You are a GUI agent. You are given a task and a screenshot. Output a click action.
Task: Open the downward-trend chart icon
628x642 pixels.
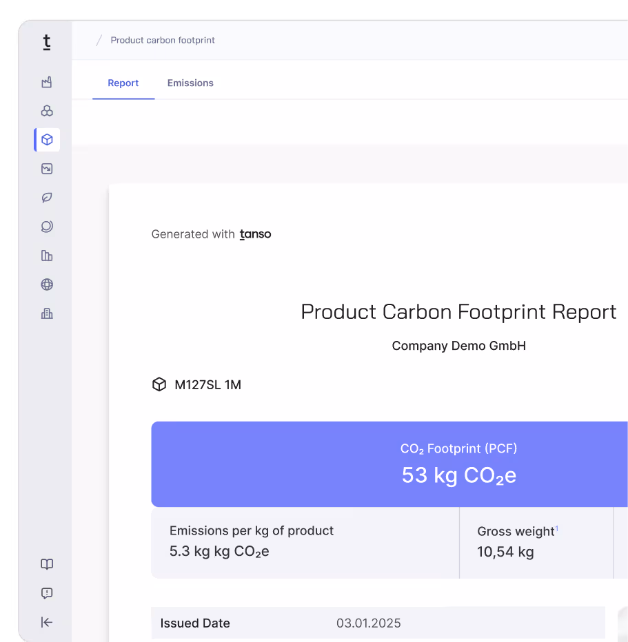click(x=47, y=169)
